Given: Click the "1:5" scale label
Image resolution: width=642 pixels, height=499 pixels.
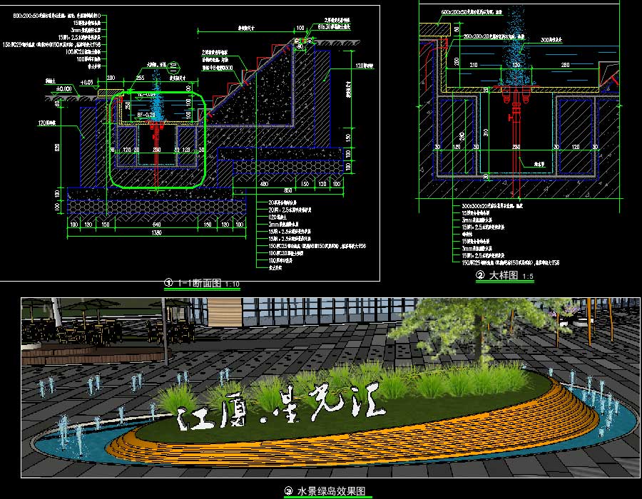Looking at the screenshot, I should click(528, 277).
